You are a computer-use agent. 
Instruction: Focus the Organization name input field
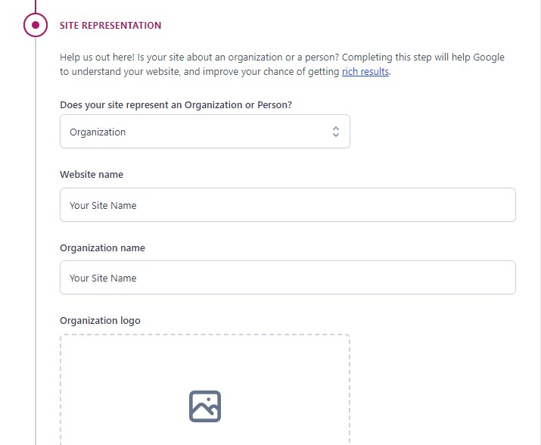288,278
